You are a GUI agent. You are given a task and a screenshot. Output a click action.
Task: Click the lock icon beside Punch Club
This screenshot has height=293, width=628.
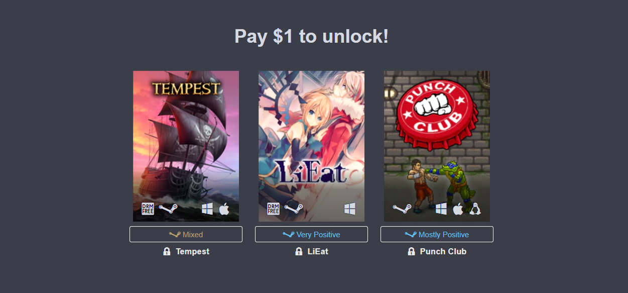click(x=411, y=251)
